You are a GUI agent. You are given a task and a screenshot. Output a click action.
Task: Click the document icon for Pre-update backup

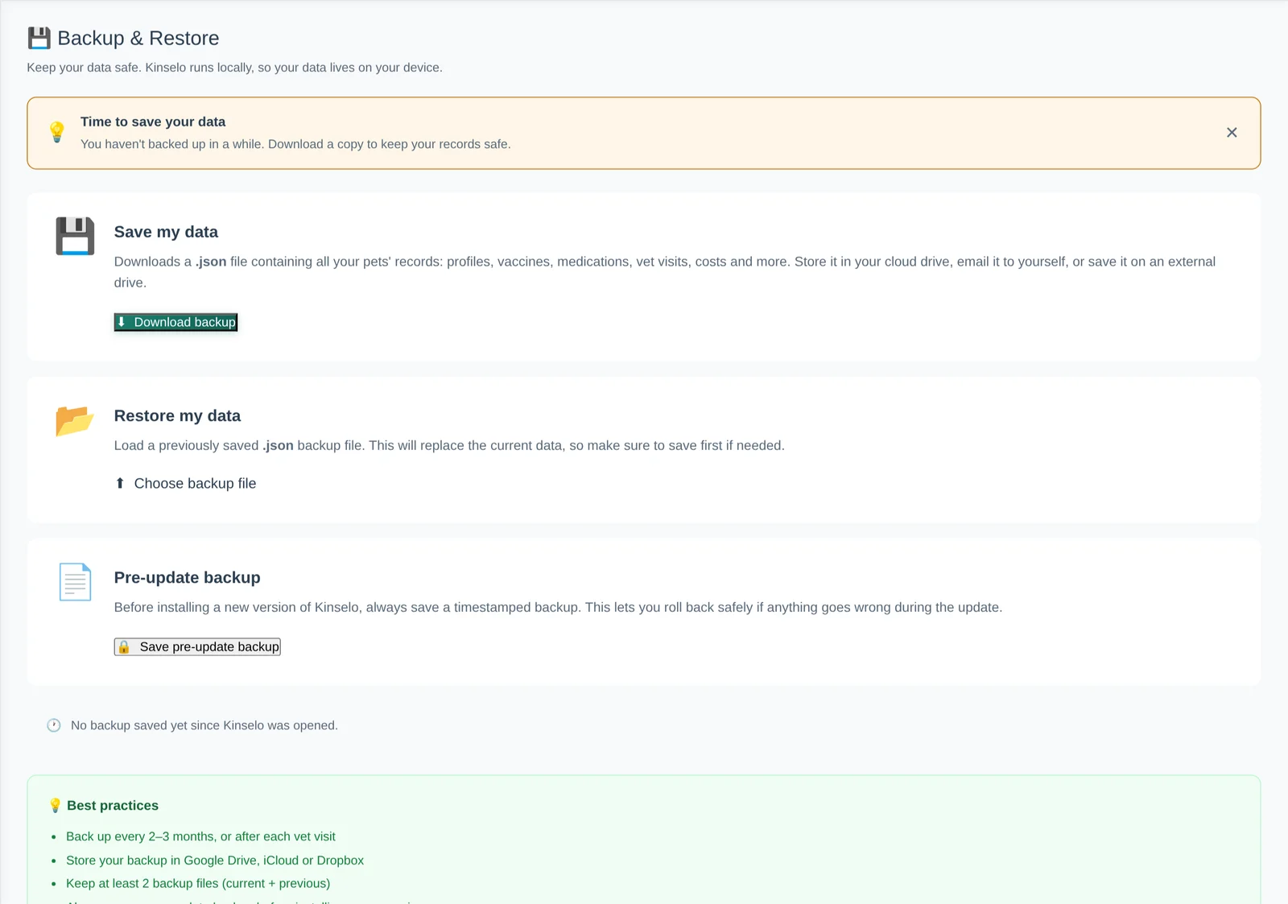(x=75, y=581)
